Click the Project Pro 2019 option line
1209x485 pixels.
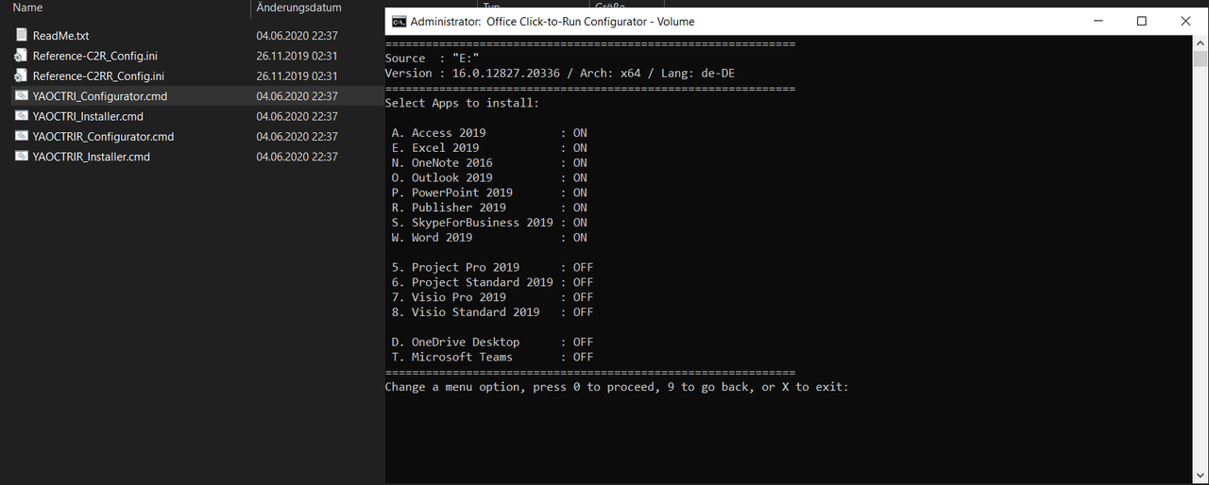[x=492, y=267]
